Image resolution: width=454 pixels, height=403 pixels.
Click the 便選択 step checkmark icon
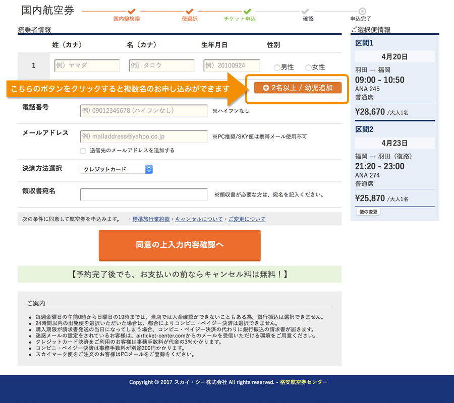coord(190,11)
